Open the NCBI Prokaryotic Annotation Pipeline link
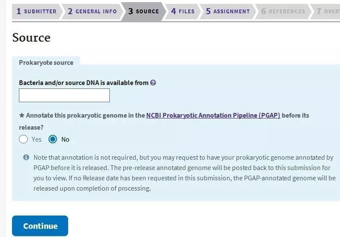Screen dimensions: 340x237 click(x=213, y=115)
